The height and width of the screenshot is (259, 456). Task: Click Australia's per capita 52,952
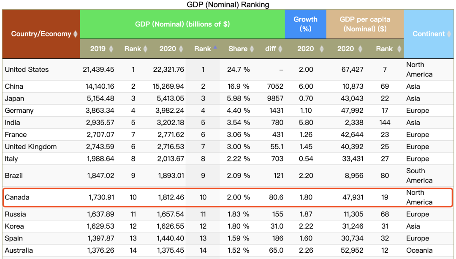pyautogui.click(x=352, y=251)
